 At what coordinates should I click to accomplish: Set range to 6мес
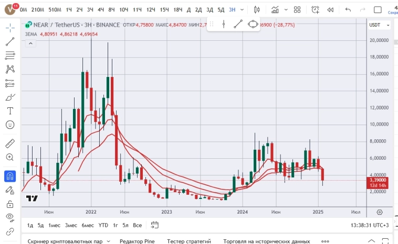click(x=88, y=225)
